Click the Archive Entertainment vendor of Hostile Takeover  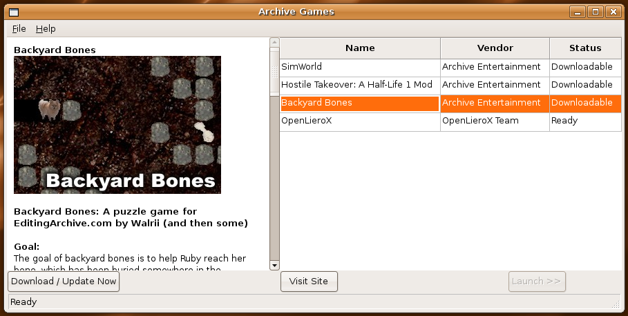(x=495, y=85)
